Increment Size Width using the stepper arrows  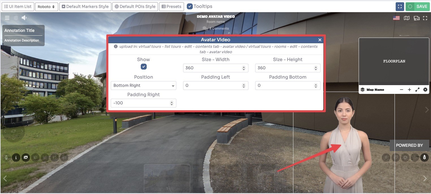coord(243,67)
